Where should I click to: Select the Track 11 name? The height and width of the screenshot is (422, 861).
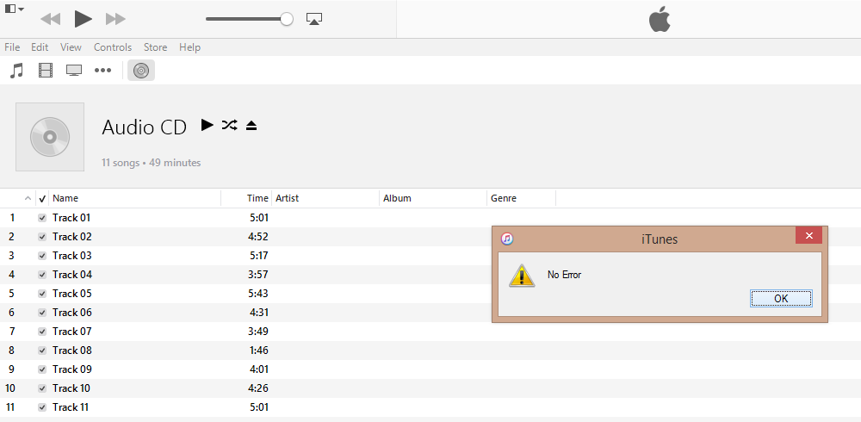pos(71,407)
